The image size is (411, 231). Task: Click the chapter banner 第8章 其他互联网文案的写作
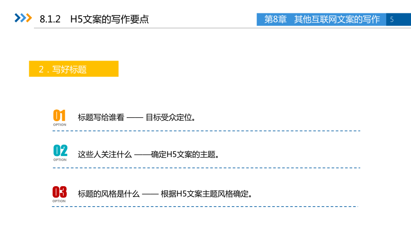(x=321, y=20)
